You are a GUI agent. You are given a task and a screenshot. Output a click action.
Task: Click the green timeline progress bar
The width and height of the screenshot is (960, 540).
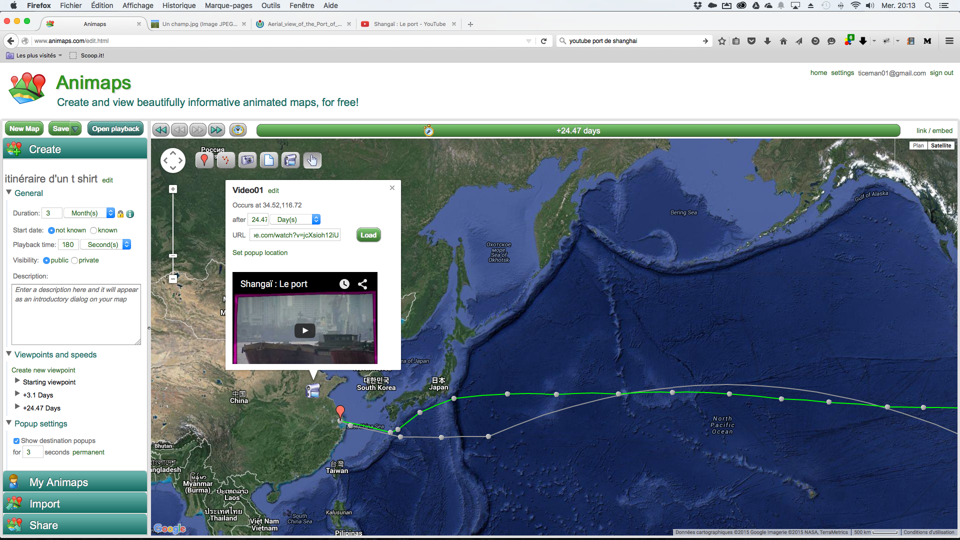tap(578, 130)
